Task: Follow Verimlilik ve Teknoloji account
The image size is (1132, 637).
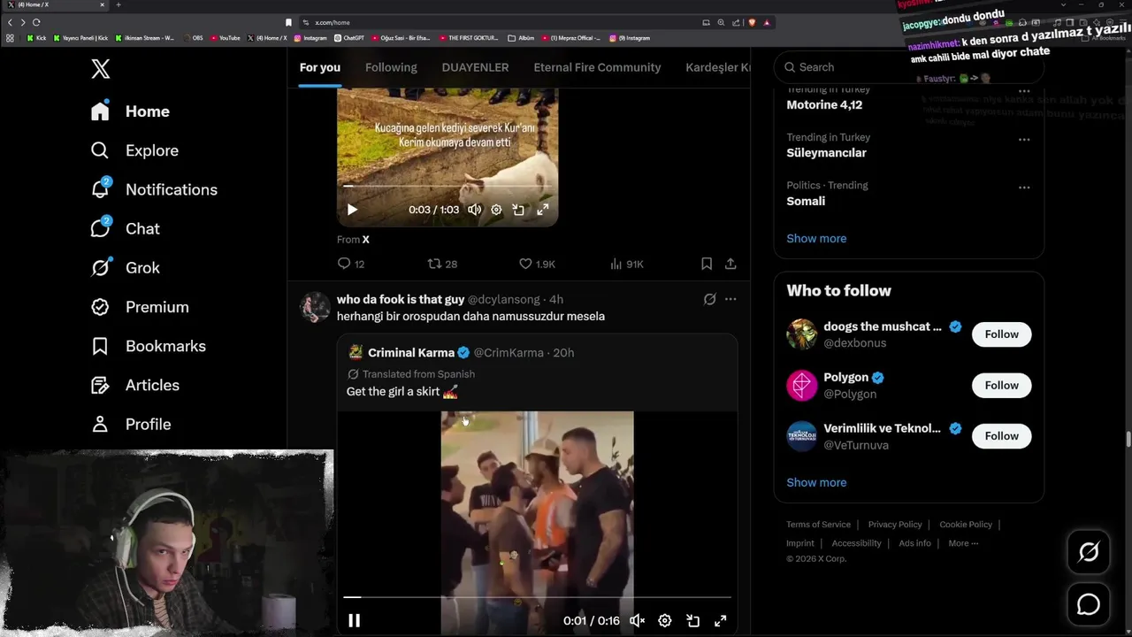Action: pos(1002,436)
